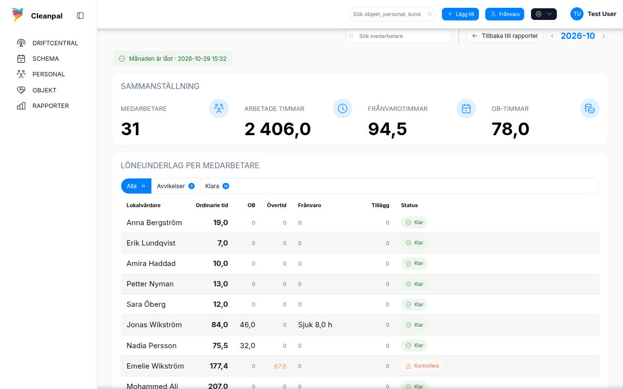
Task: Click Petter Nyman's Klar status badge
Action: click(x=414, y=284)
